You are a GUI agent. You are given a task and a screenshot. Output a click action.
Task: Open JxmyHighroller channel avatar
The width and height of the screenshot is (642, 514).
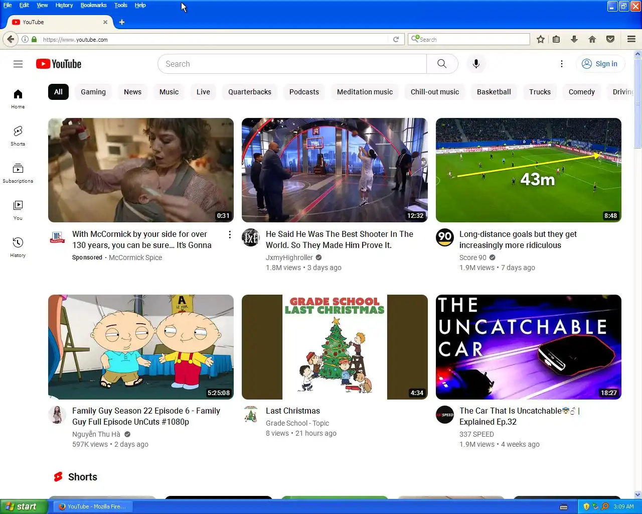click(x=251, y=237)
